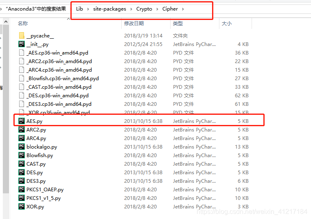Click the PyCharm icon of XOR.py
The height and width of the screenshot is (219, 311).
pyautogui.click(x=22, y=206)
